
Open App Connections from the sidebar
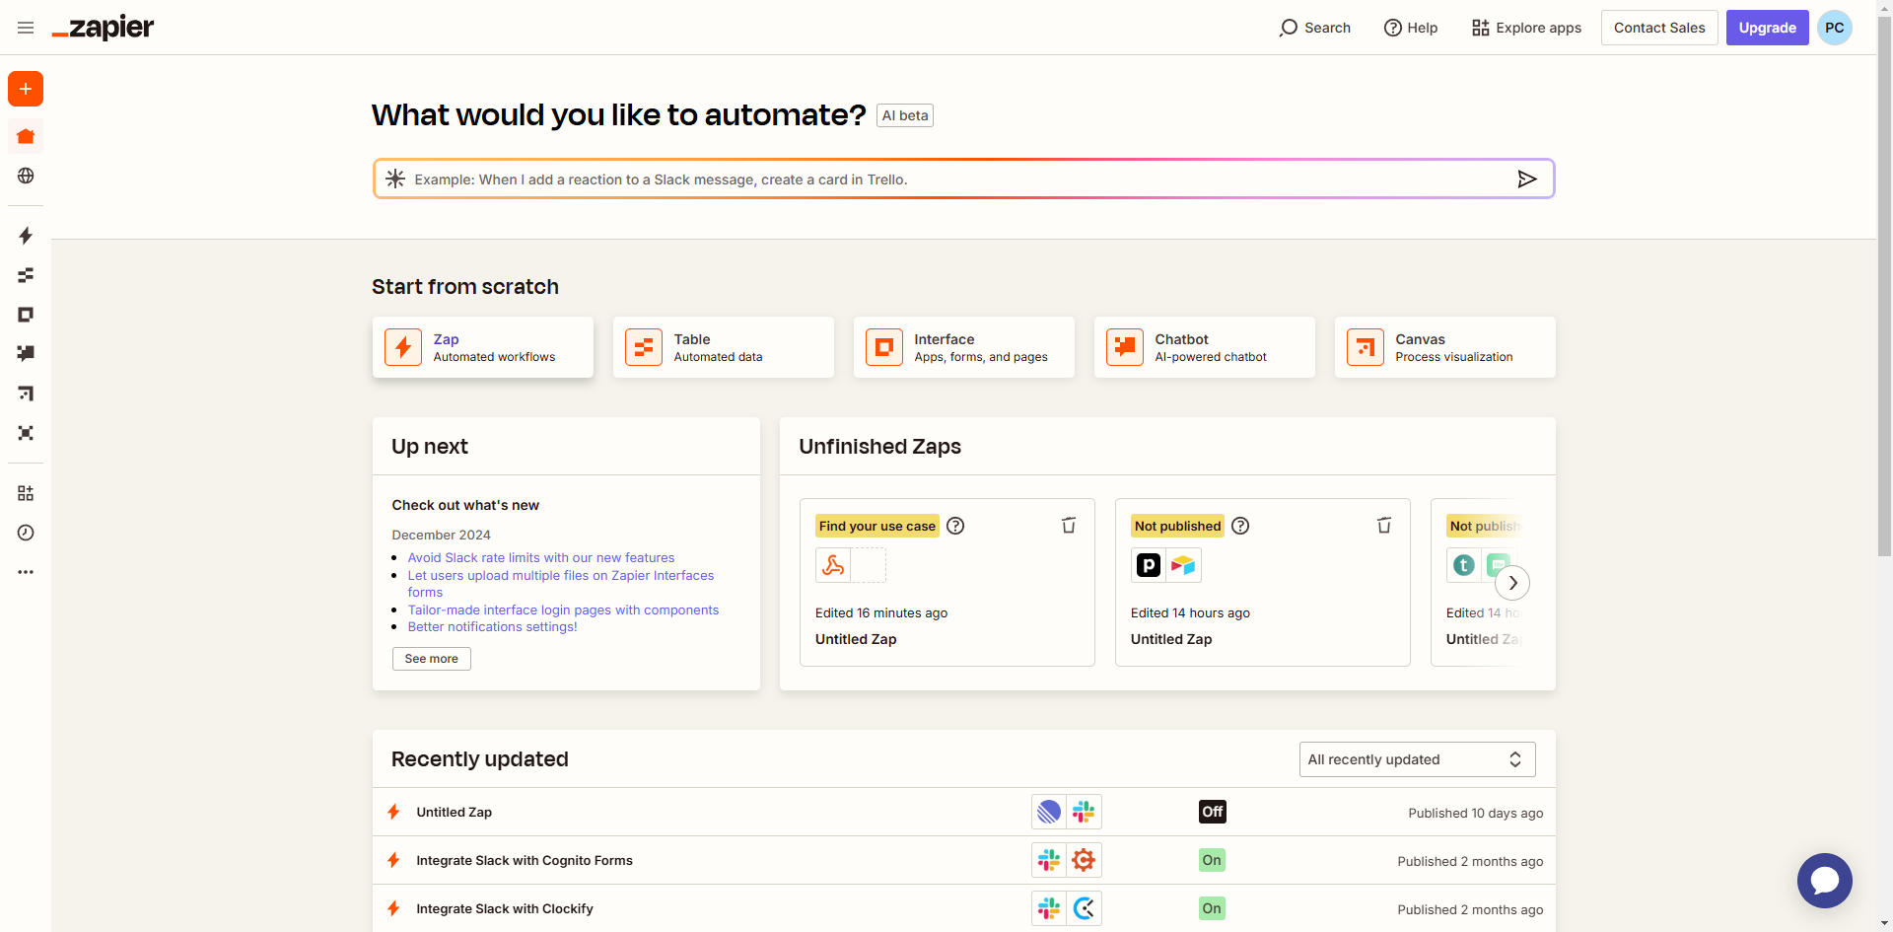pos(25,493)
